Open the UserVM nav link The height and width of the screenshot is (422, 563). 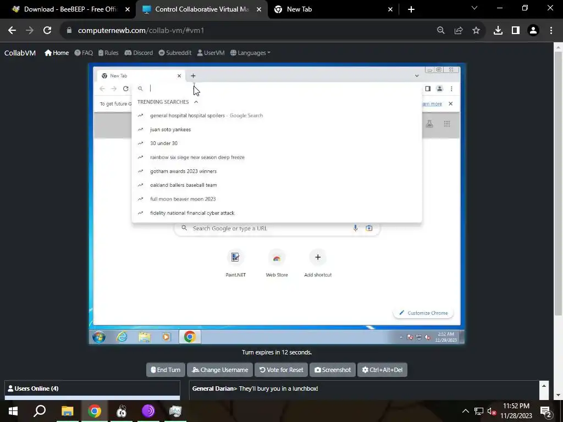[211, 53]
